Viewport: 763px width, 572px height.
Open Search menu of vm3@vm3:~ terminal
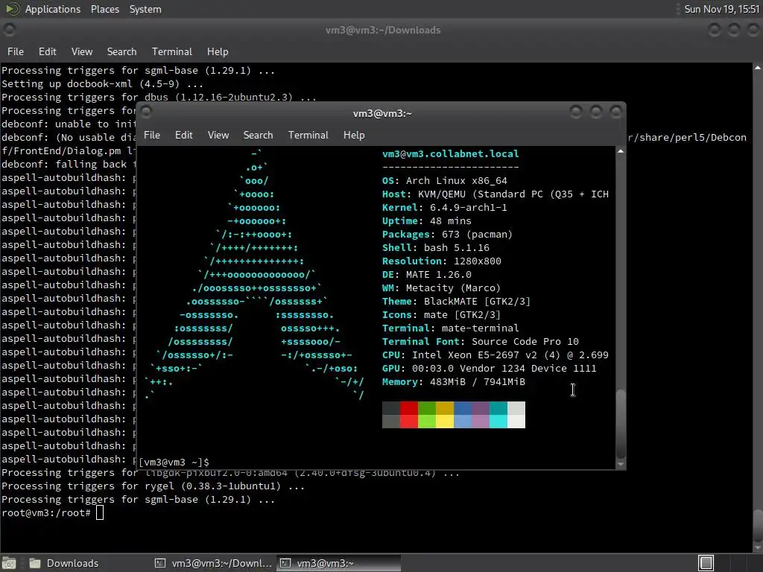[258, 136]
